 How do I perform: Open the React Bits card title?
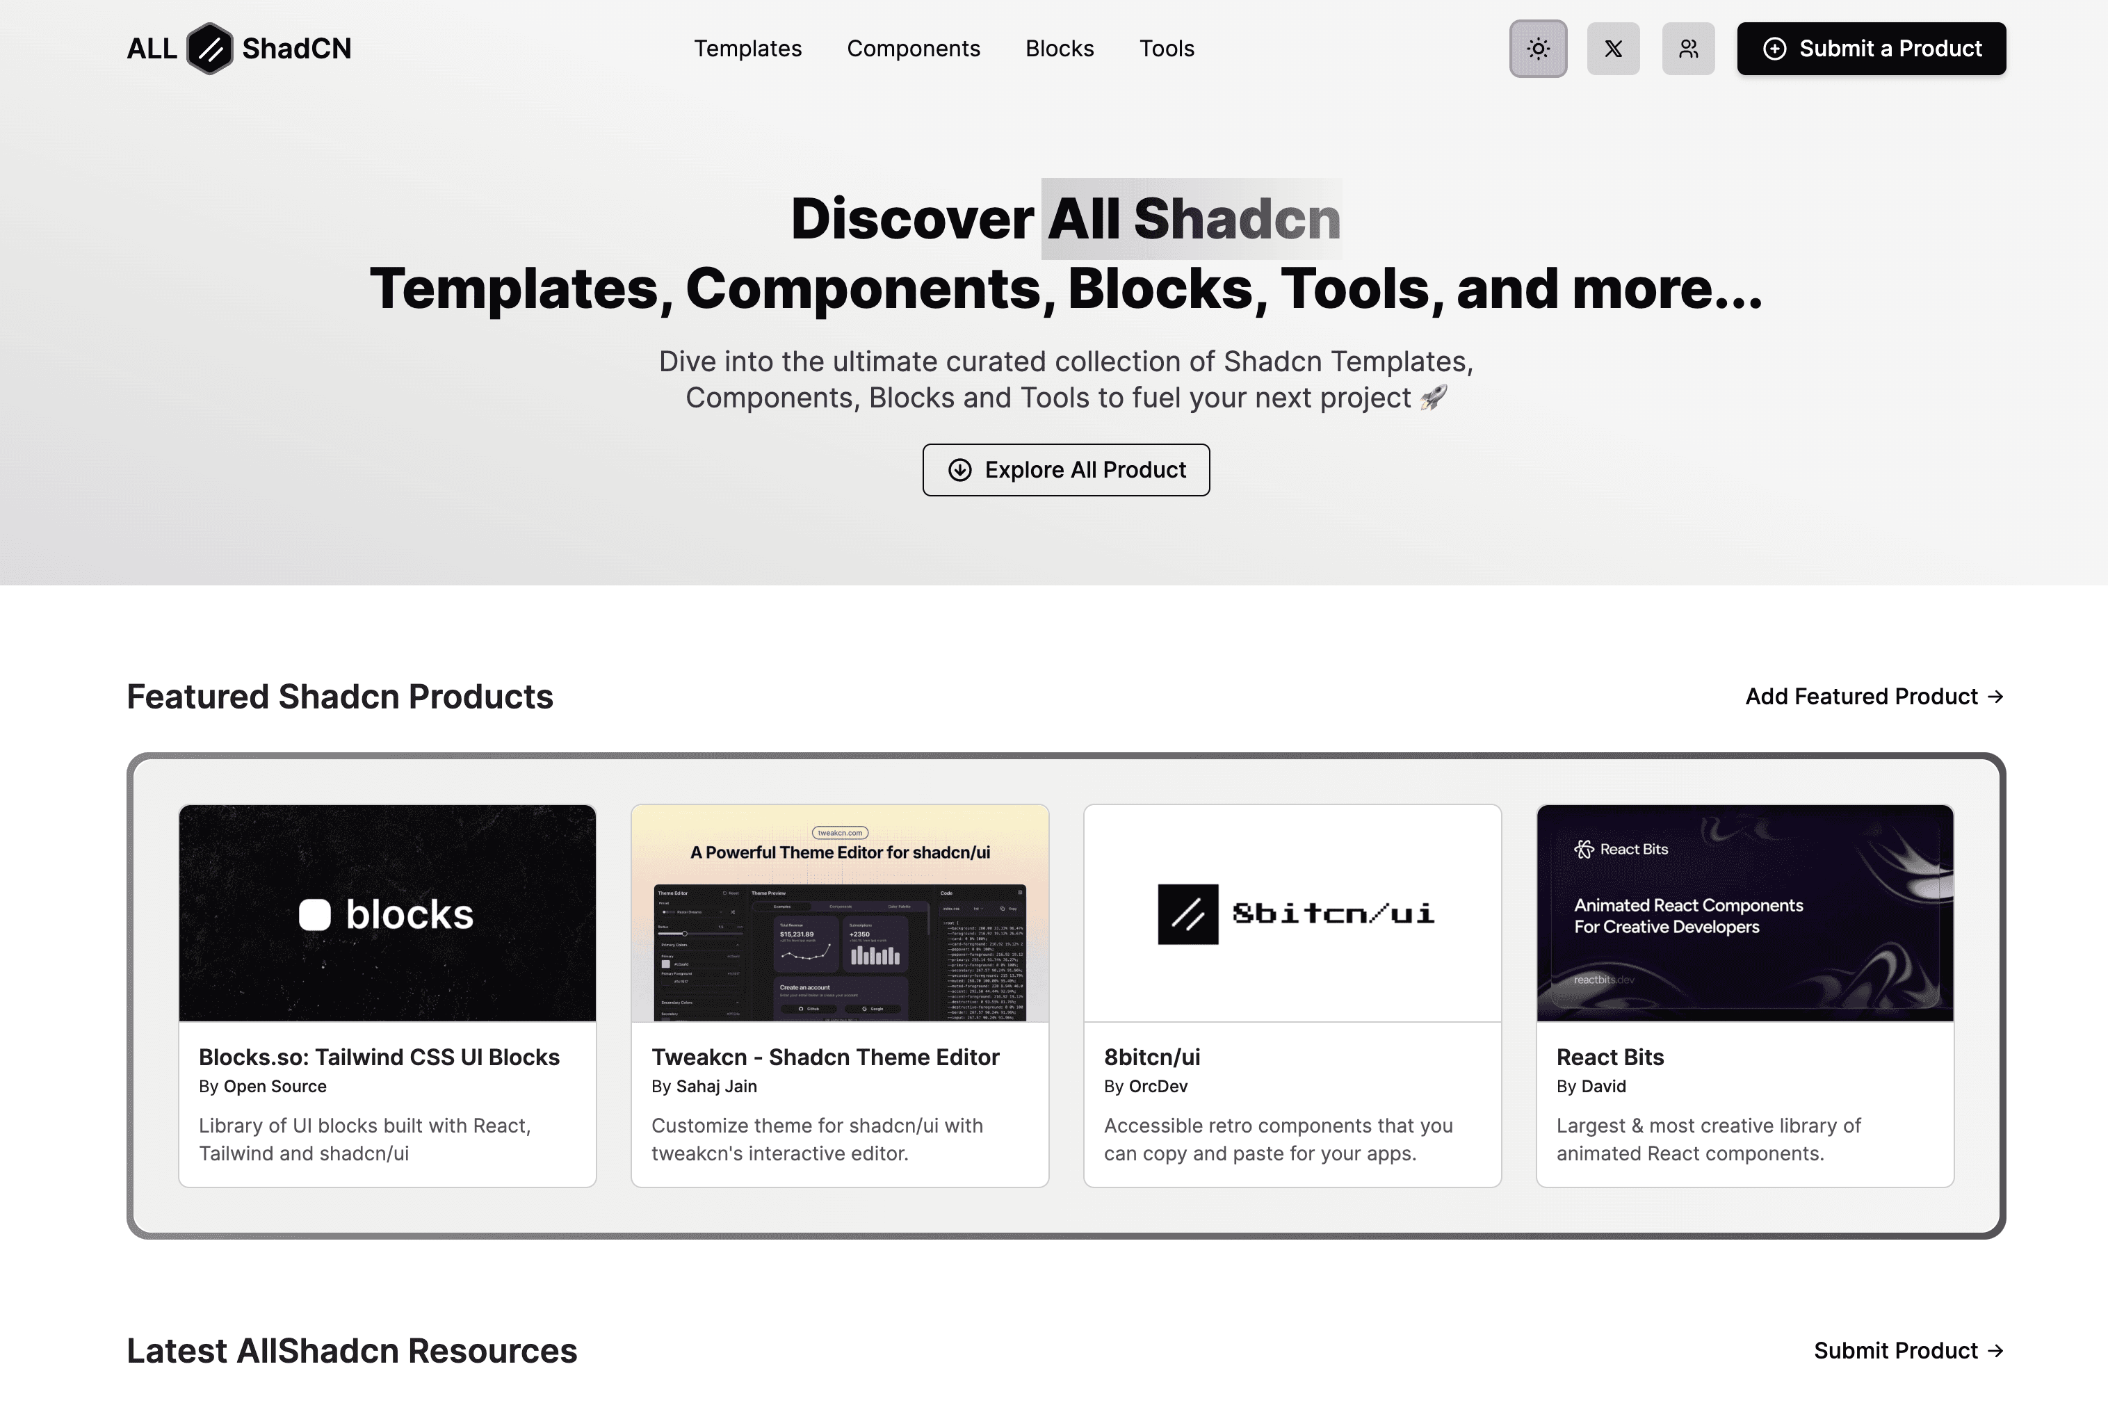click(1609, 1057)
